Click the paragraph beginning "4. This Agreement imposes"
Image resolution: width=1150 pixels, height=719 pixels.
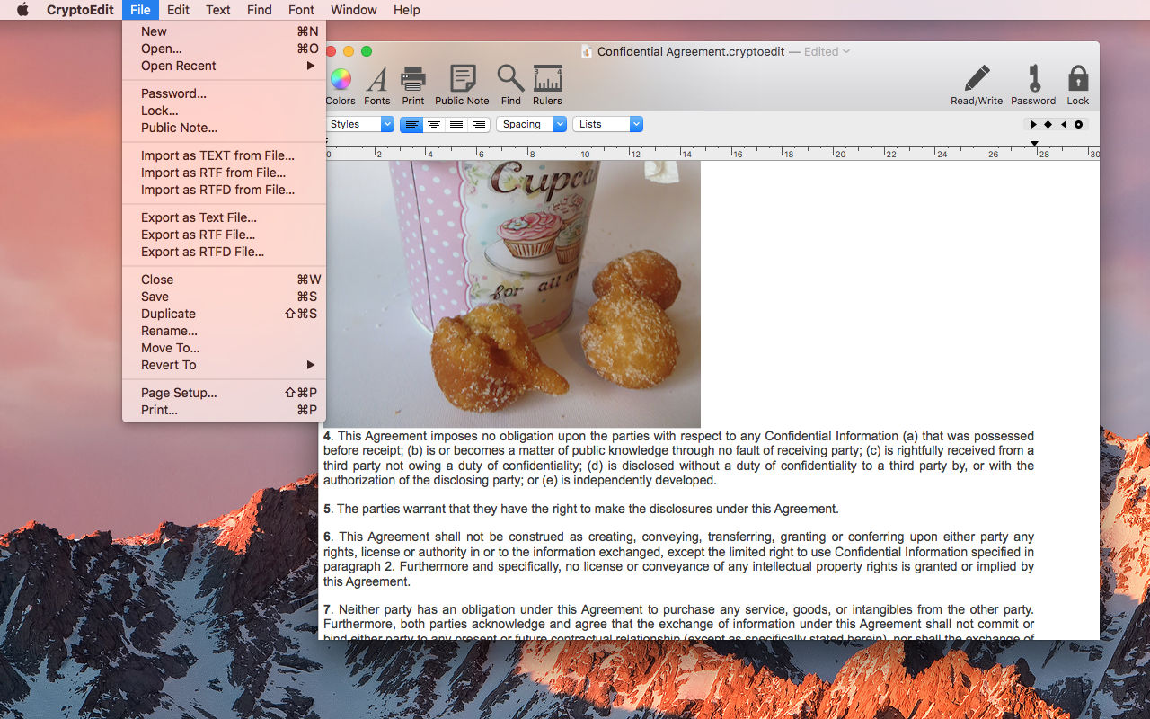pyautogui.click(x=678, y=458)
